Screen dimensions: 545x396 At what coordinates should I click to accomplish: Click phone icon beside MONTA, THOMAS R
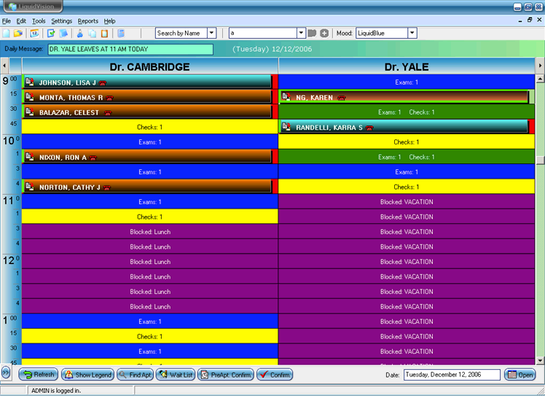point(109,98)
